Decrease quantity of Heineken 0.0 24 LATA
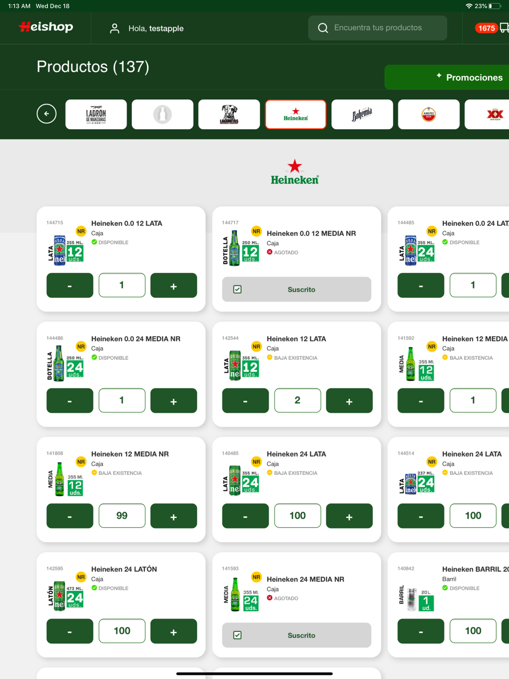 click(x=421, y=286)
